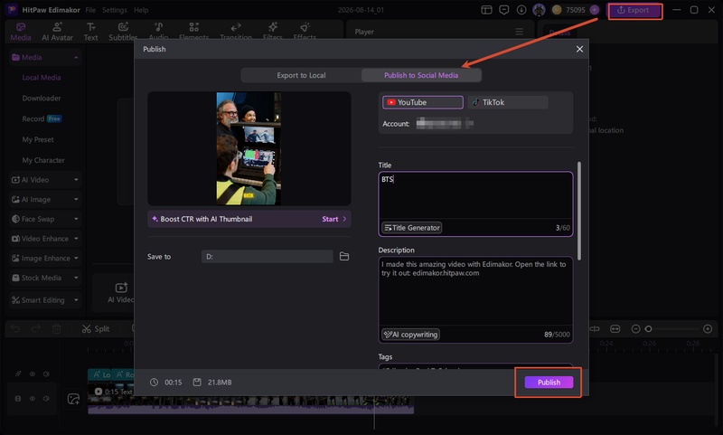Start Boost CTR with AI Thumbnail
Viewport: 723px width, 435px height.
click(x=333, y=219)
